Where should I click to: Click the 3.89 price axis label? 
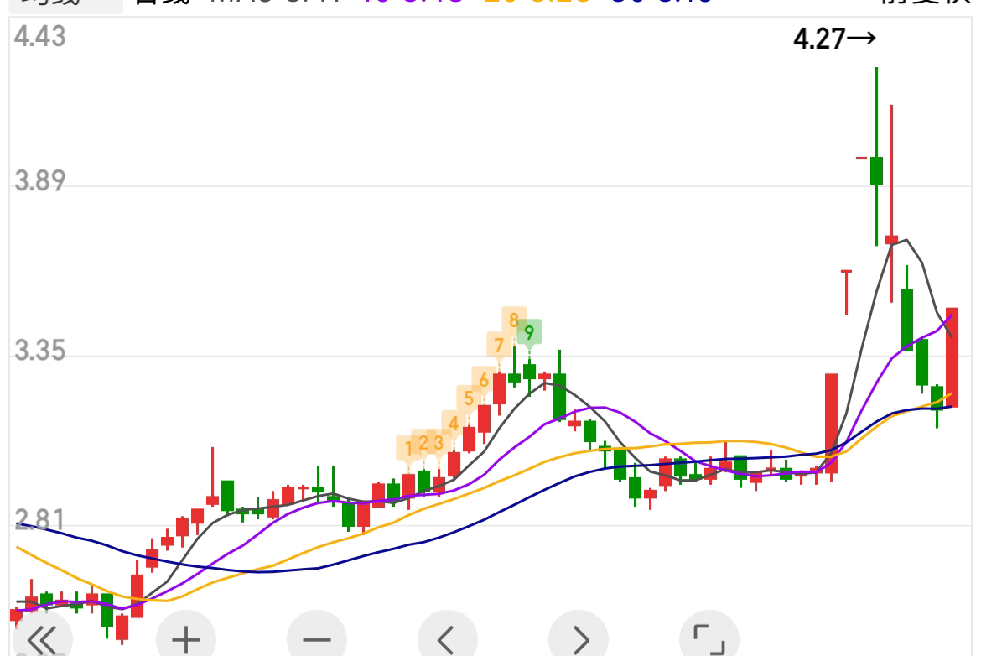coord(39,180)
